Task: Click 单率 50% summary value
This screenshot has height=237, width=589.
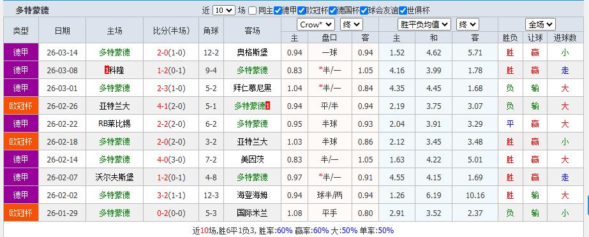Action: tap(386, 230)
